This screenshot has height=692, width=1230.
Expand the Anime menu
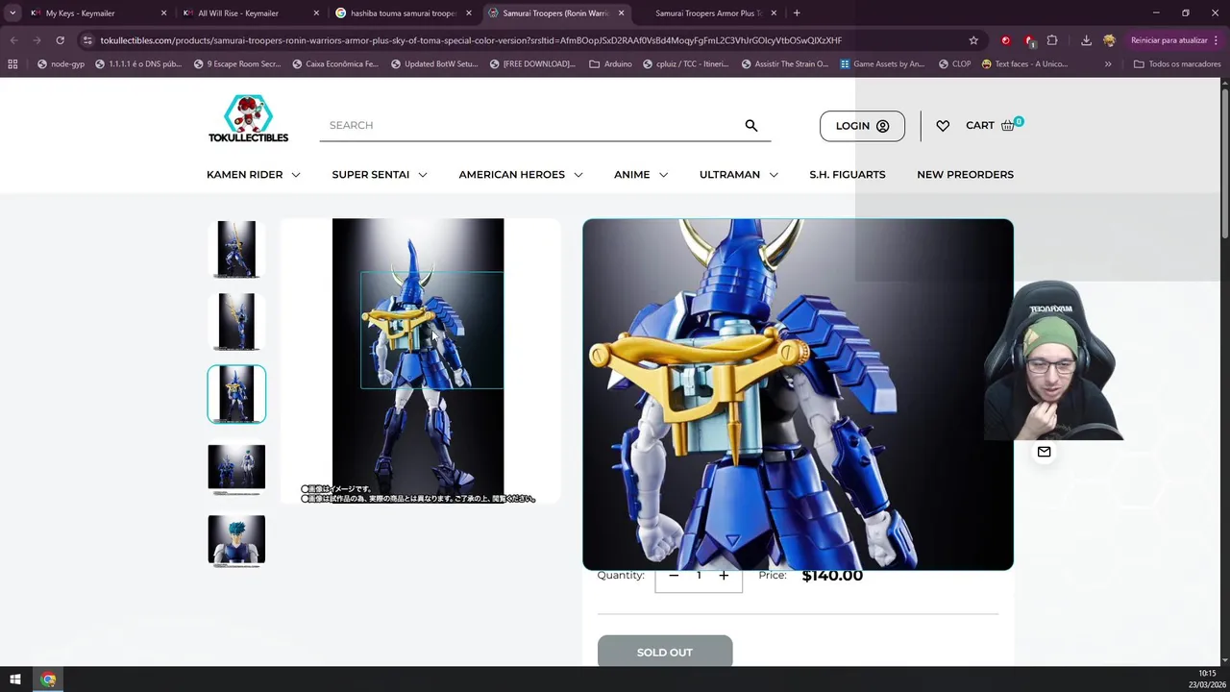[641, 175]
